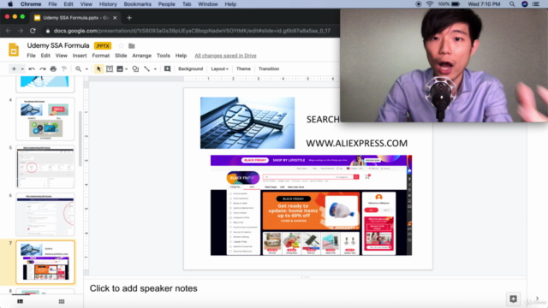Screen dimensions: 548x308
Task: Open the Arrange menu
Action: click(x=141, y=56)
